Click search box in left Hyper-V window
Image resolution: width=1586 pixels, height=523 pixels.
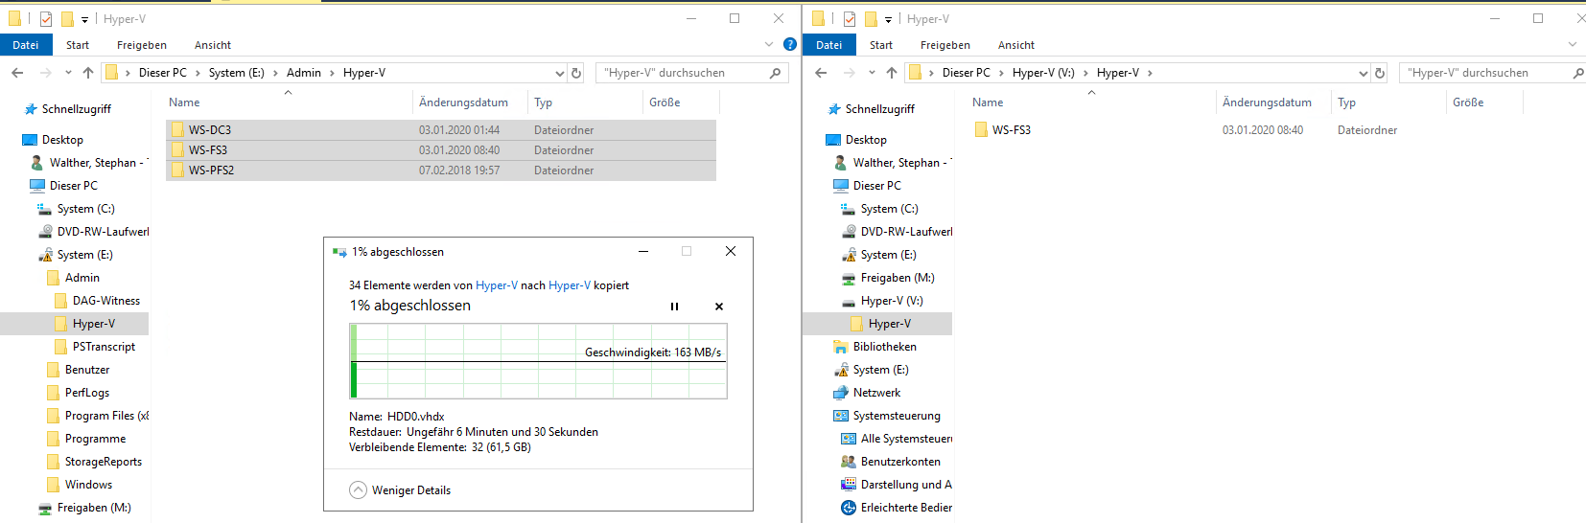(x=691, y=73)
